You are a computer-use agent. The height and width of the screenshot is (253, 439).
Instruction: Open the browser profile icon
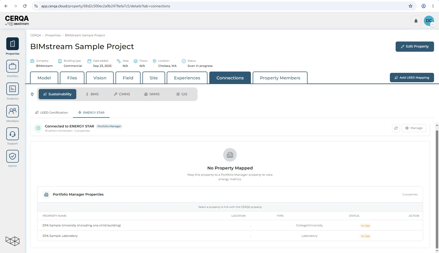424,6
